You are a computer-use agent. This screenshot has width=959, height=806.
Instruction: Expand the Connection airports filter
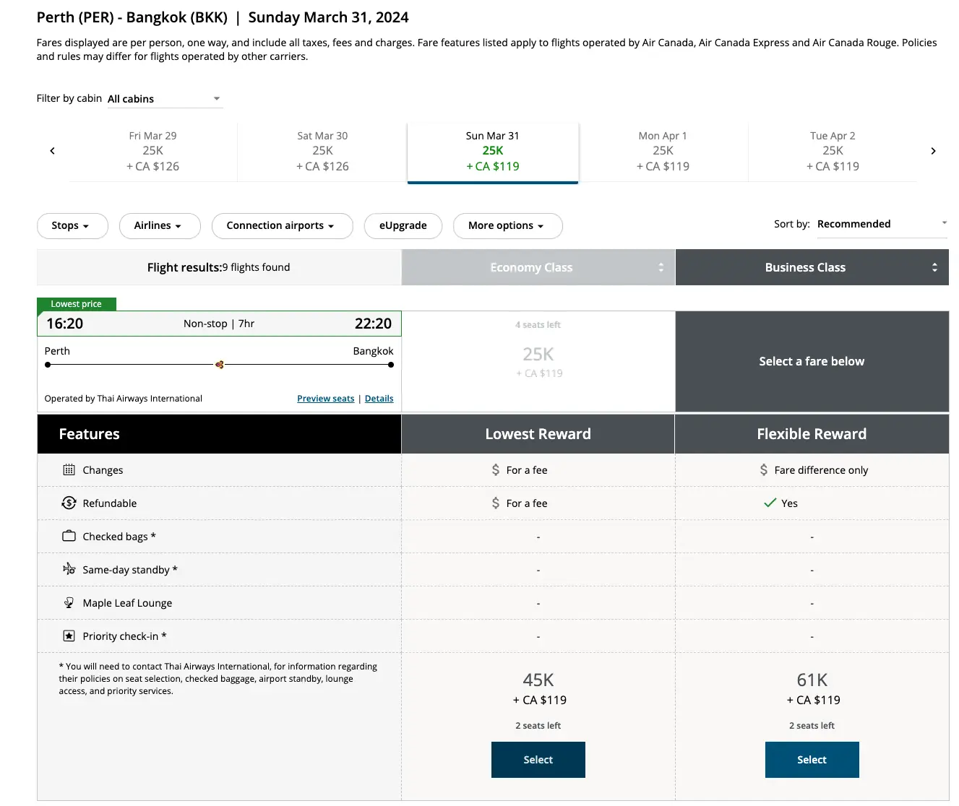tap(282, 226)
